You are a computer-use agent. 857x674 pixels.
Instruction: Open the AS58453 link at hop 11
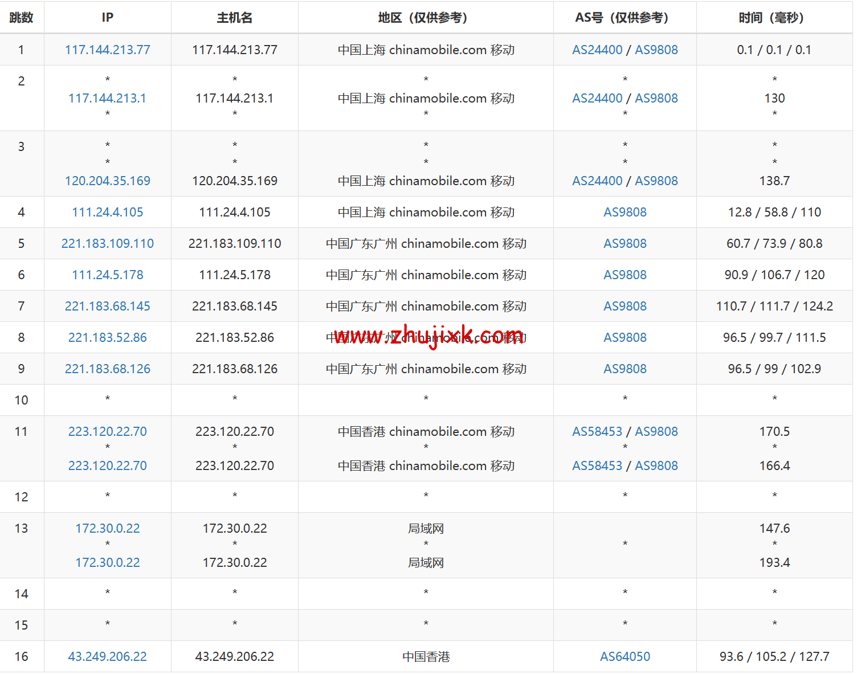point(597,431)
